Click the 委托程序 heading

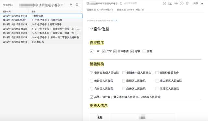tap(97, 43)
